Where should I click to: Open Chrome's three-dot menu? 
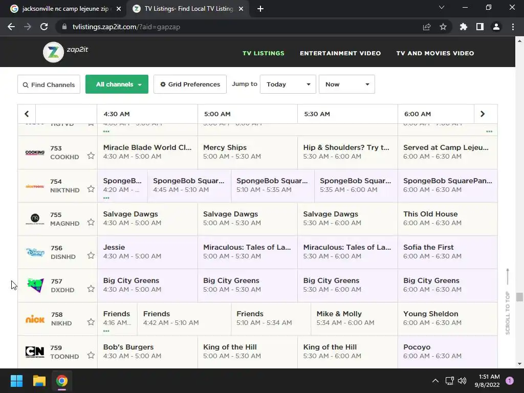[513, 27]
